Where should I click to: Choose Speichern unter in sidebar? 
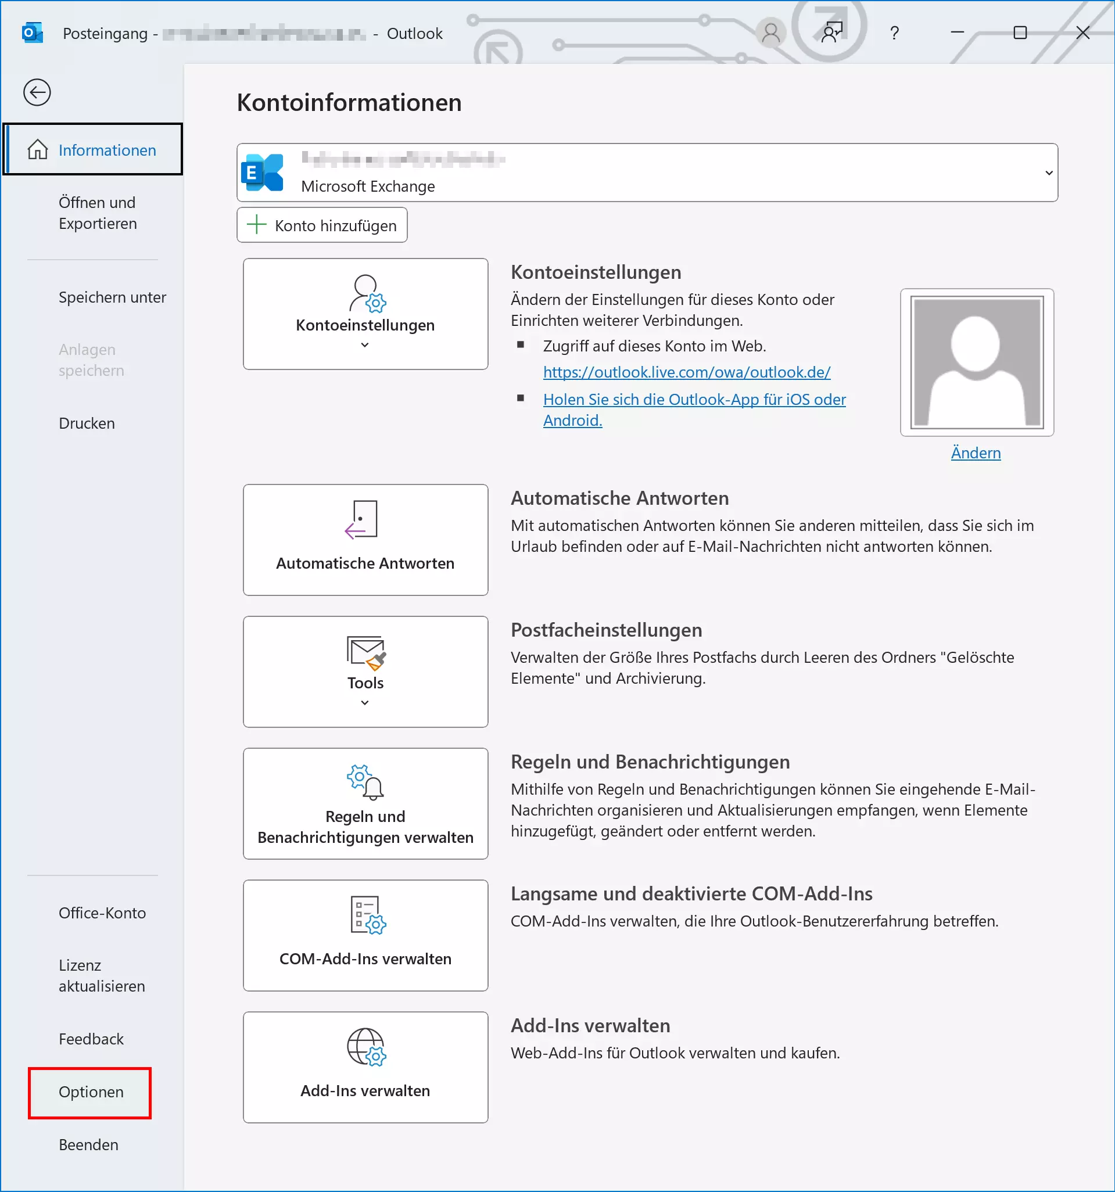point(112,297)
